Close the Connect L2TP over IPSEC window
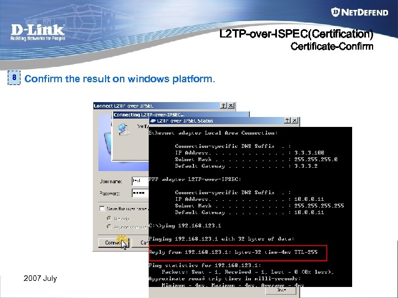The width and height of the screenshot is (398, 298). 231,105
